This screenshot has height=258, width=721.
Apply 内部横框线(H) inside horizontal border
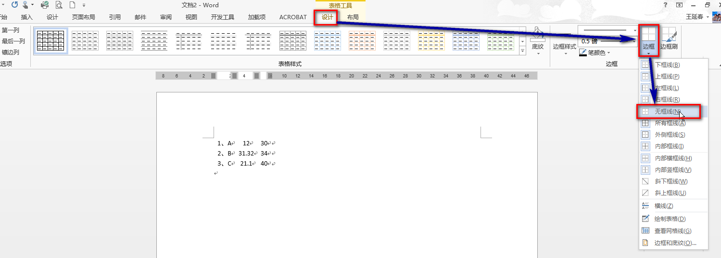(673, 158)
